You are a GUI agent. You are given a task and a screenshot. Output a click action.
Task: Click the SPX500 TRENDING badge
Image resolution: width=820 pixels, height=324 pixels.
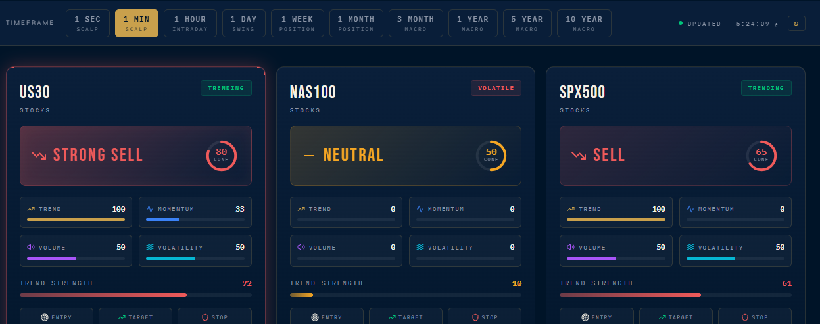[x=766, y=88]
